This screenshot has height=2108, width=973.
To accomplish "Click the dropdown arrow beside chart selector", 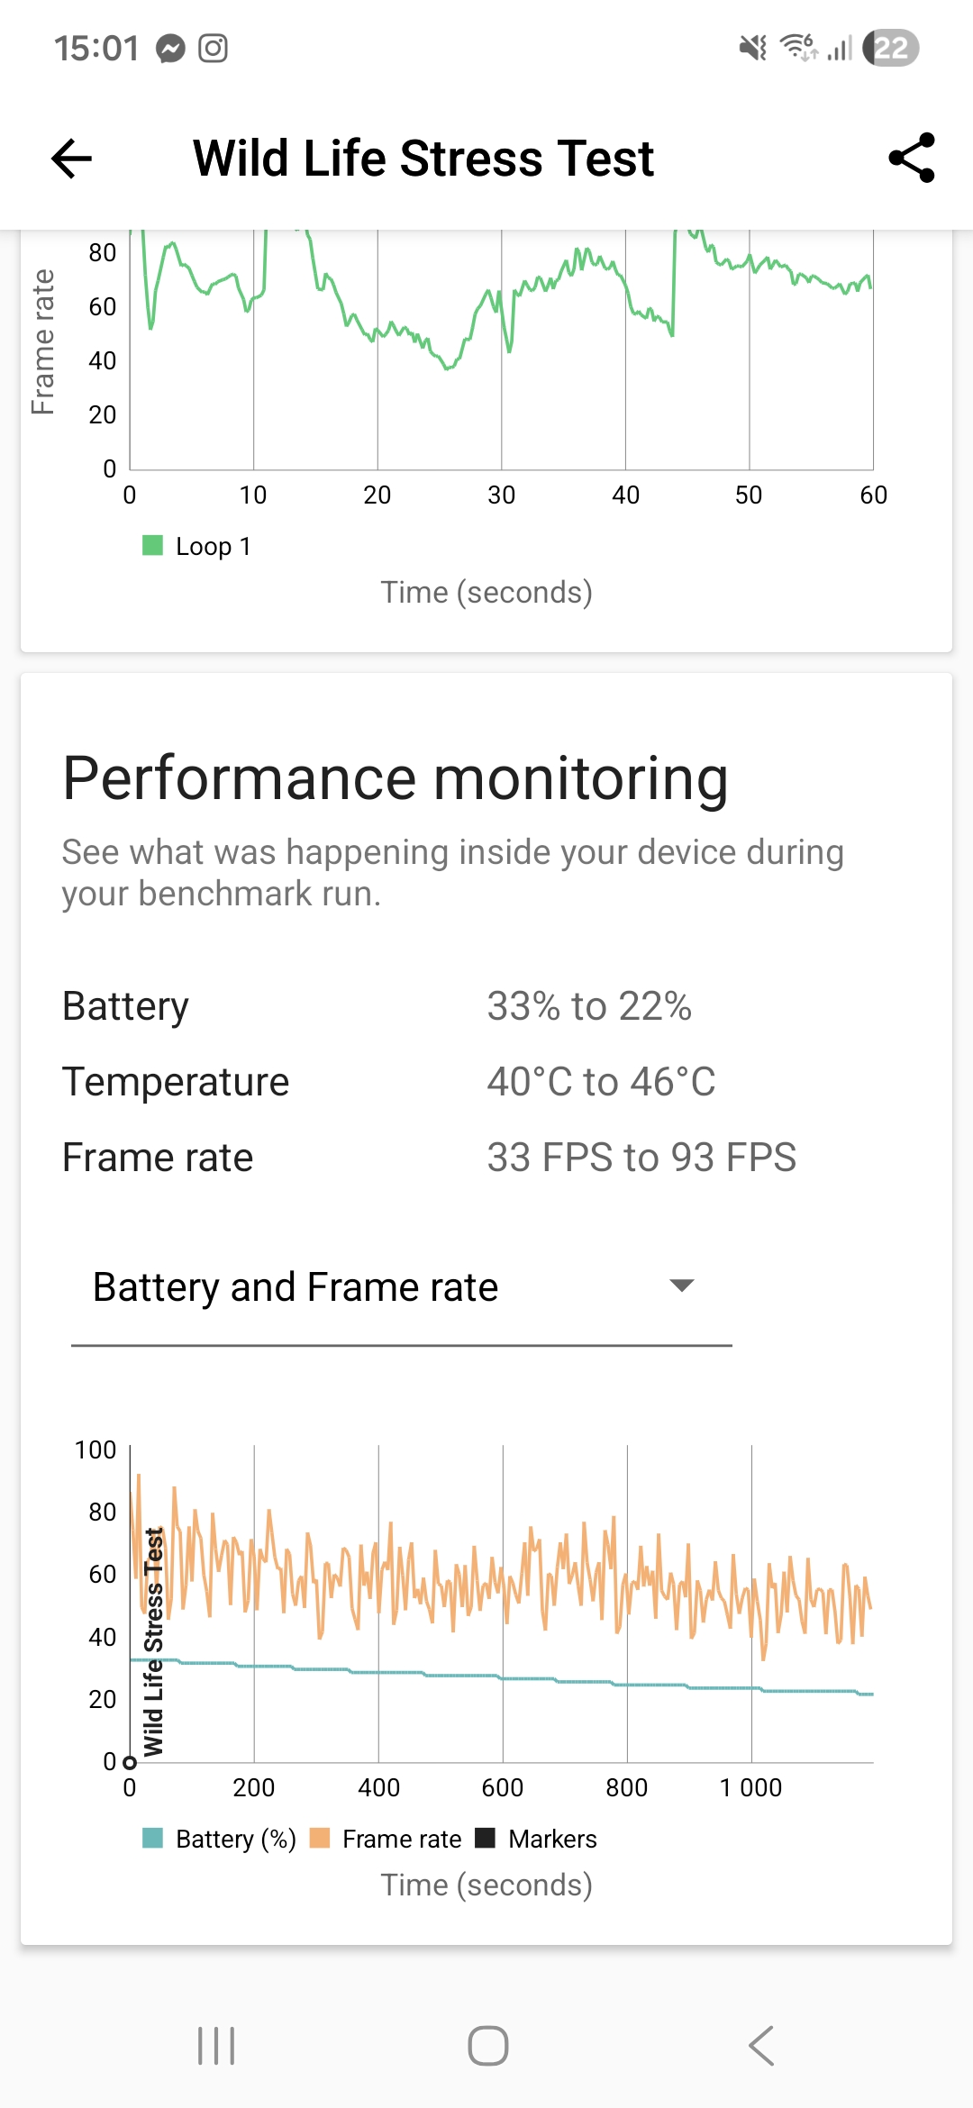I will [682, 1286].
